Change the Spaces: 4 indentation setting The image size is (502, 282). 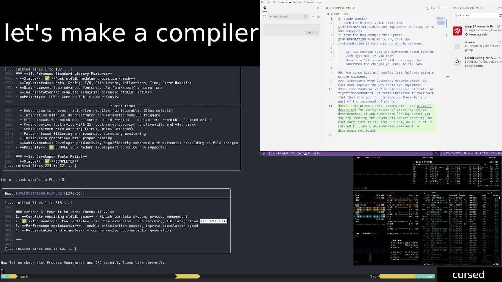(471, 154)
